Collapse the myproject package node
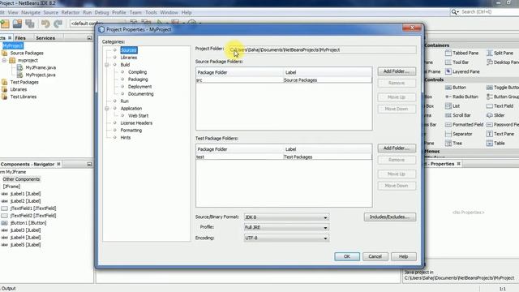The image size is (519, 292). 4,61
